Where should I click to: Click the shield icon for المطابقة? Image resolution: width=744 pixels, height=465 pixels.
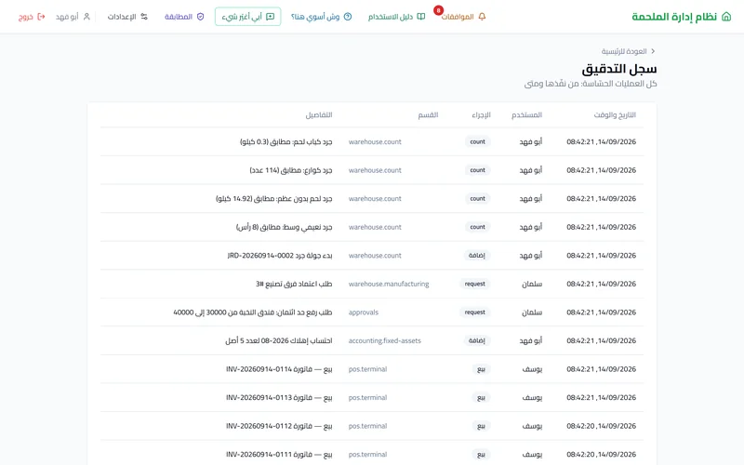click(200, 17)
